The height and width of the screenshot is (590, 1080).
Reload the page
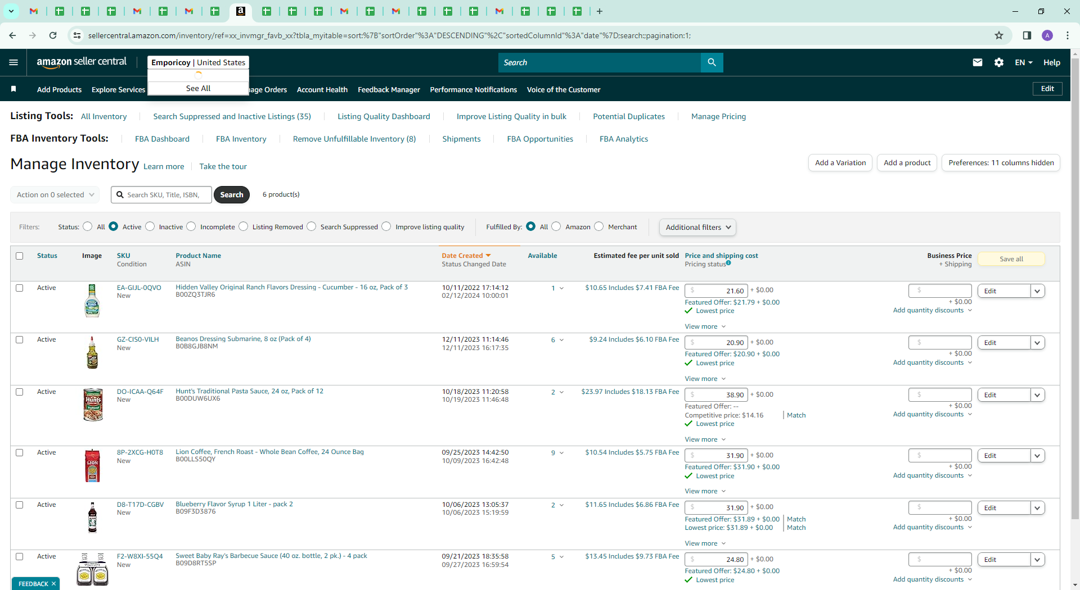pos(53,35)
